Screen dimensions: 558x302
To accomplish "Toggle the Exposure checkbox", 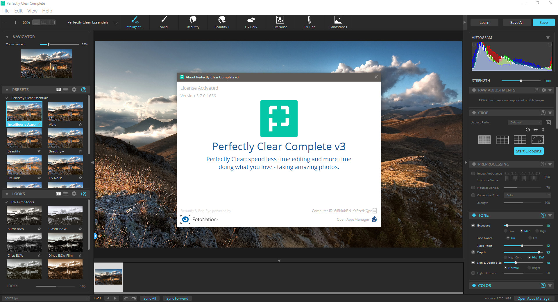I will [x=473, y=225].
